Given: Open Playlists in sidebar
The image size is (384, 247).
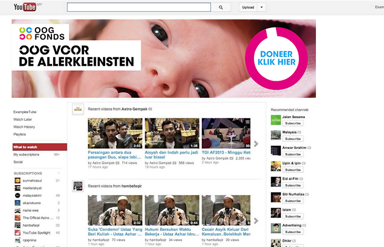Looking at the screenshot, I should tap(19, 134).
